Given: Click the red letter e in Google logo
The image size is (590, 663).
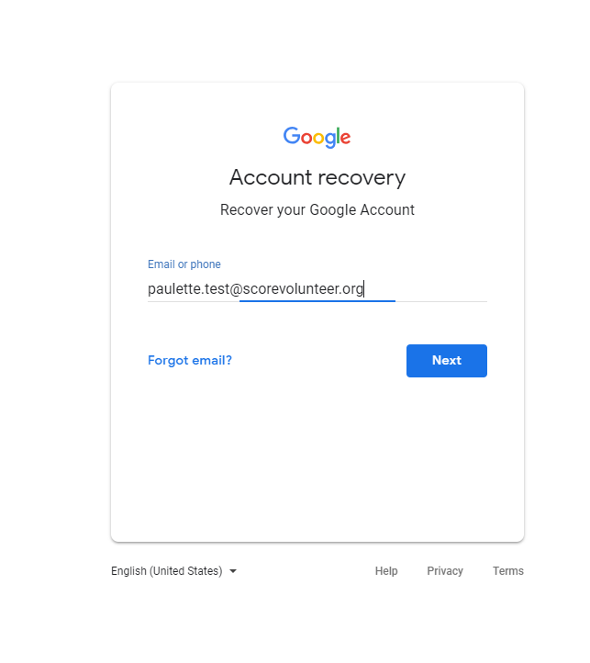Looking at the screenshot, I should (345, 138).
